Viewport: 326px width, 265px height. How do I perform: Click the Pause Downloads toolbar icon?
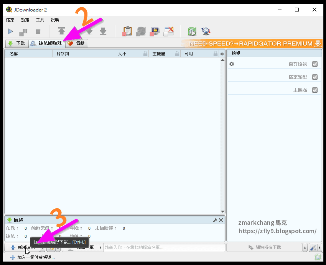[23, 32]
